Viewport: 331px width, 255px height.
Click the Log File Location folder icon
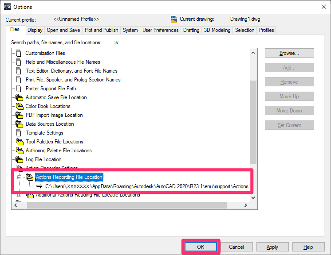19,159
